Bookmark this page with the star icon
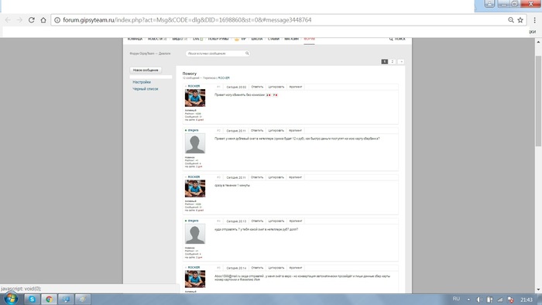The width and height of the screenshot is (542, 305). tap(520, 20)
